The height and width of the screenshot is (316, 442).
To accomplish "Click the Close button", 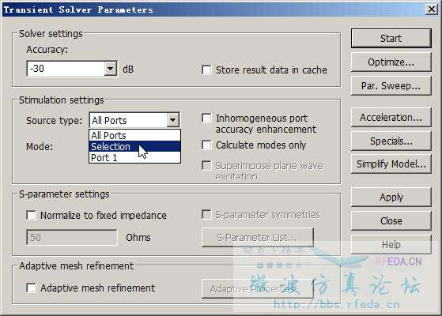I will (391, 220).
